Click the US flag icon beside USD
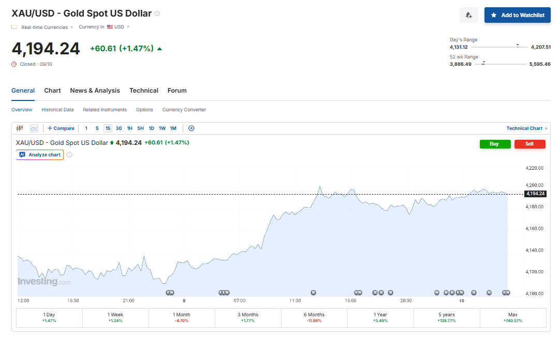This screenshot has height=337, width=559. click(110, 27)
